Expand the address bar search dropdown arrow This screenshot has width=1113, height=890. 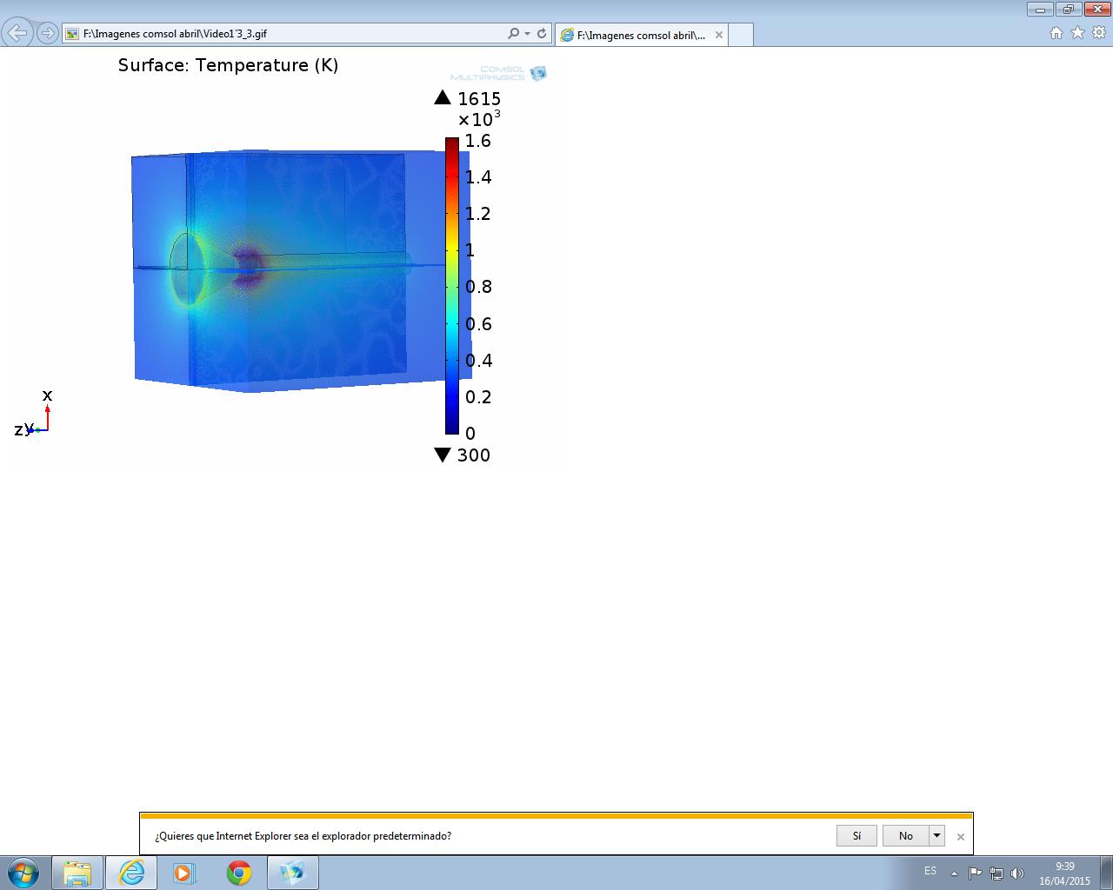pyautogui.click(x=527, y=34)
